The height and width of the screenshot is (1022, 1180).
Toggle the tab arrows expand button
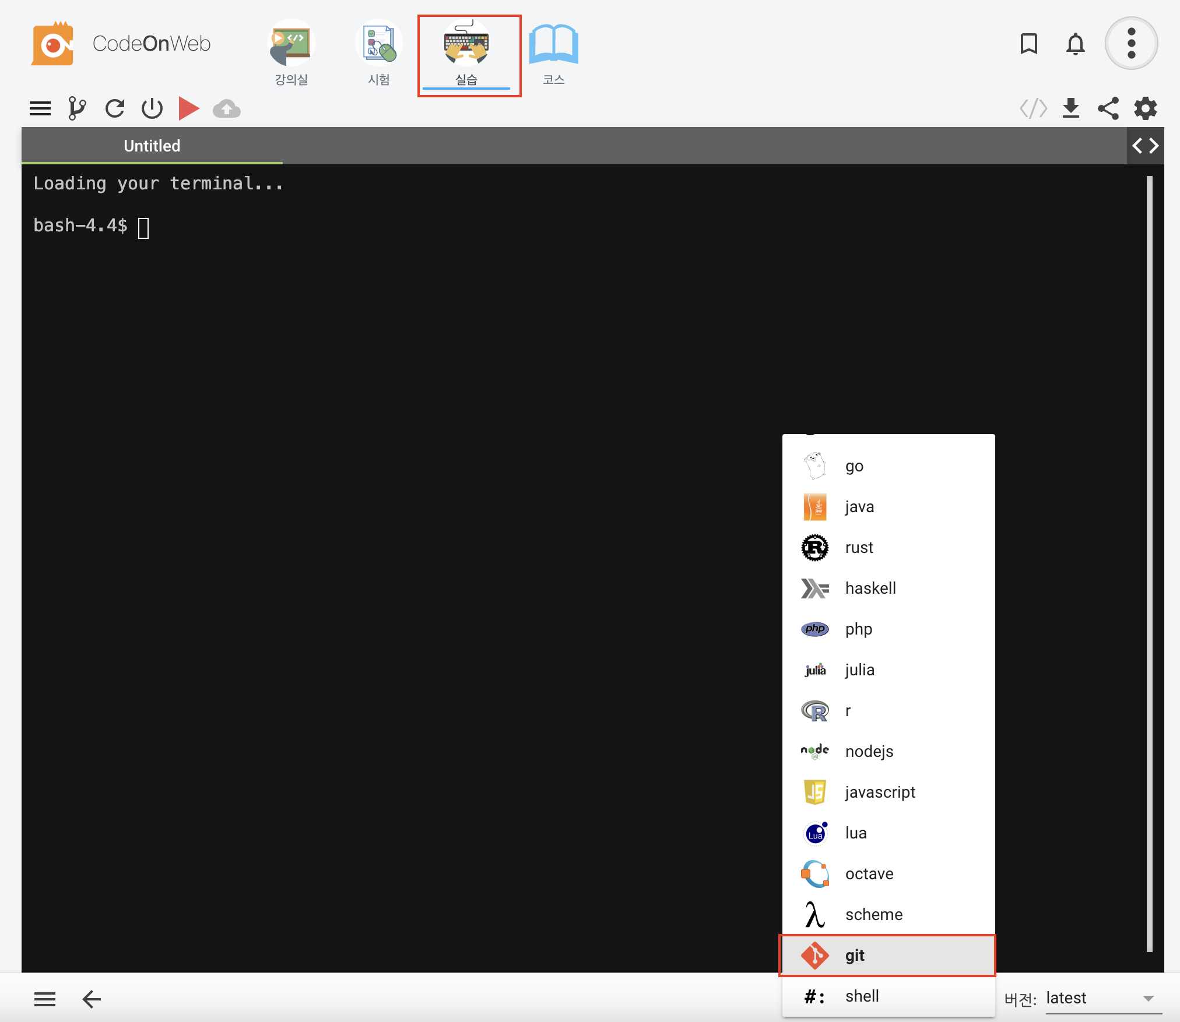[x=1145, y=146]
